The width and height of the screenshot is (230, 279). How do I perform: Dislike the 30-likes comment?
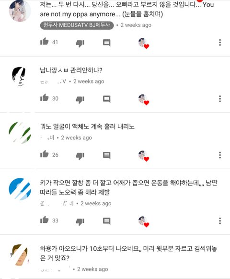click(80, 99)
